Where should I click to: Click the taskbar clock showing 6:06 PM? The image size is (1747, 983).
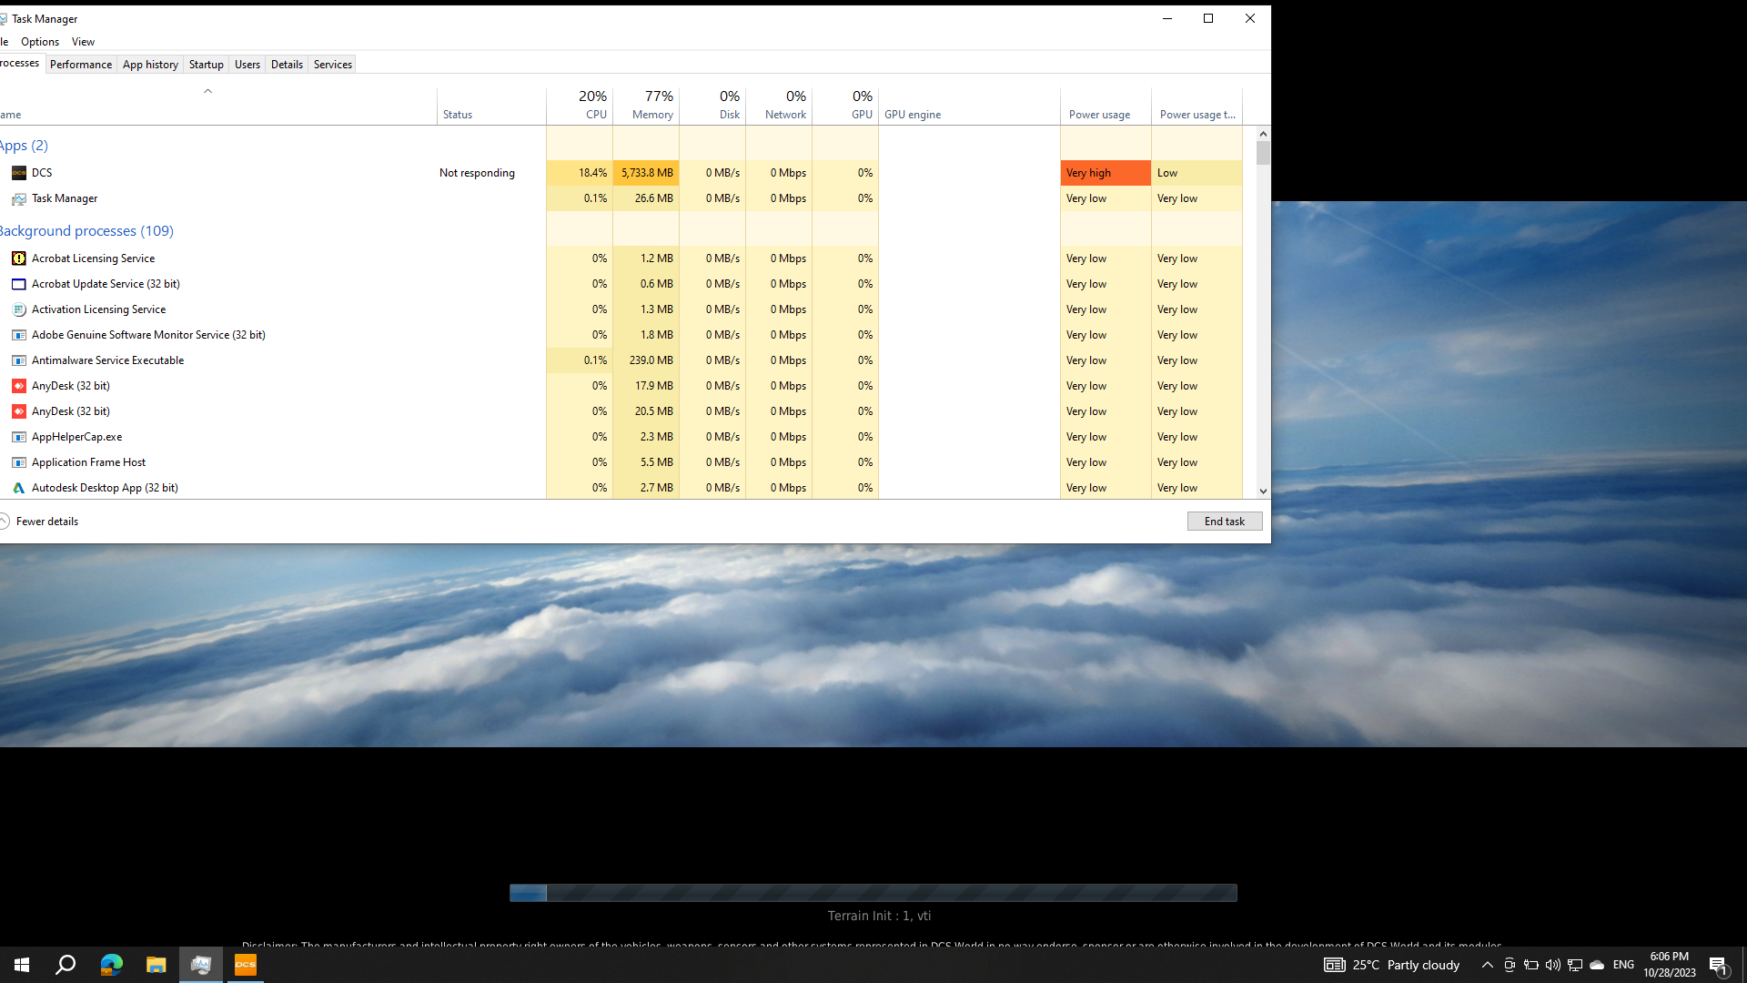1670,965
